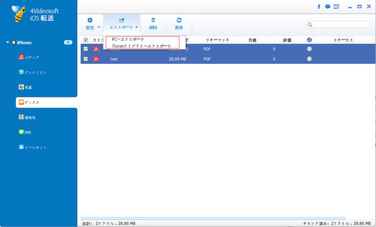The width and height of the screenshot is (376, 227).
Task: Click the rating 0 in the test row
Action: (274, 59)
